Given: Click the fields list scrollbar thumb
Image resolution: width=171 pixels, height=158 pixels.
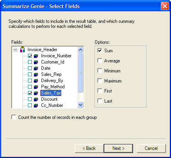Looking at the screenshot, I should coord(81,73).
